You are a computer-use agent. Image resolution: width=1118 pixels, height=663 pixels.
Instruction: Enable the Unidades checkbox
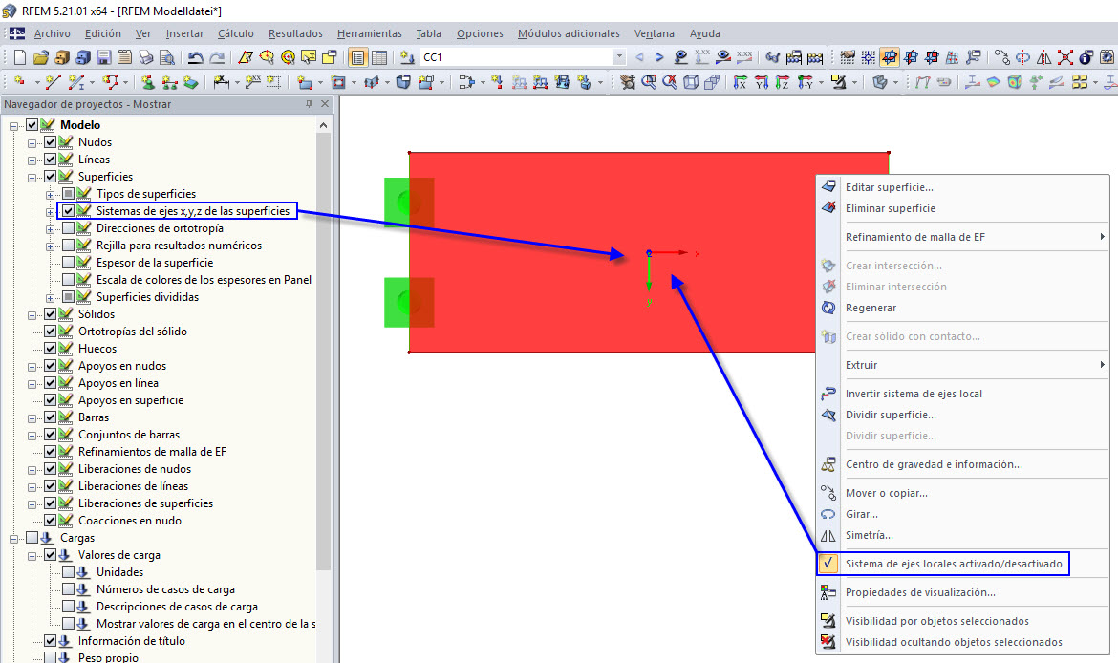point(69,571)
